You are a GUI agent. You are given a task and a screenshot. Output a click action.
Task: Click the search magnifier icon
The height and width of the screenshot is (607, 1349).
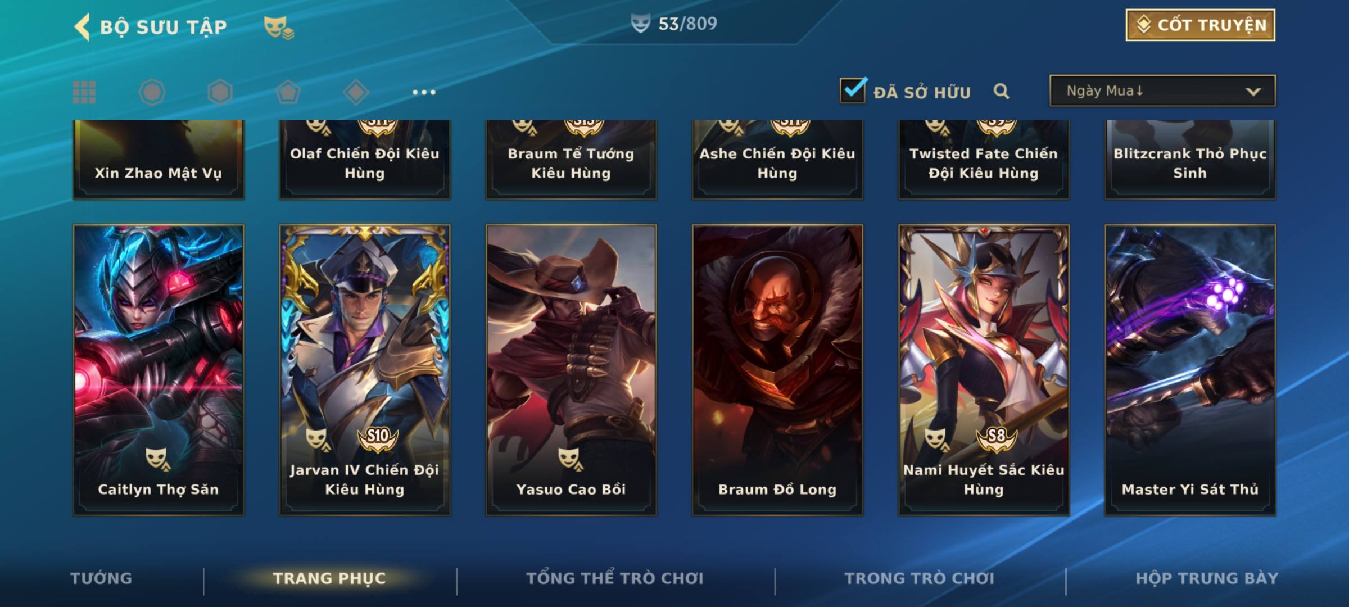pyautogui.click(x=1001, y=91)
